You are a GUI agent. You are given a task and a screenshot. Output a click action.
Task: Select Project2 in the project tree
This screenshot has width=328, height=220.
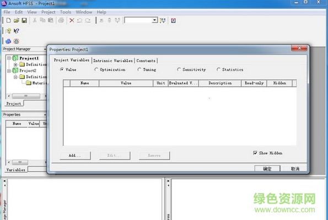point(28,70)
